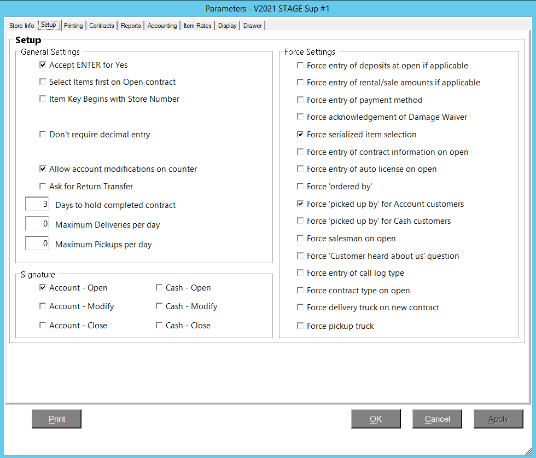Uncheck Accept ENTER for Yes
The height and width of the screenshot is (458, 536).
(43, 65)
